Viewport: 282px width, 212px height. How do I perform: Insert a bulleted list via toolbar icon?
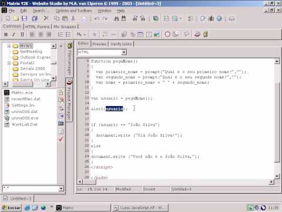click(x=68, y=35)
